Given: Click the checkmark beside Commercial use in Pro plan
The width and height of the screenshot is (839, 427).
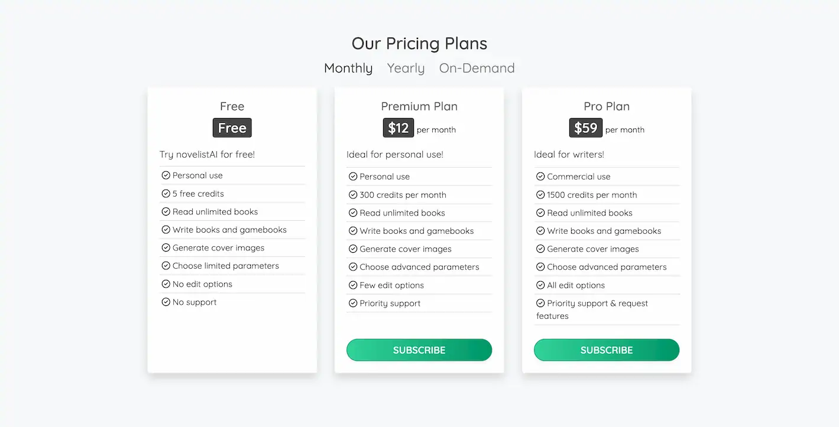Looking at the screenshot, I should click(x=540, y=176).
